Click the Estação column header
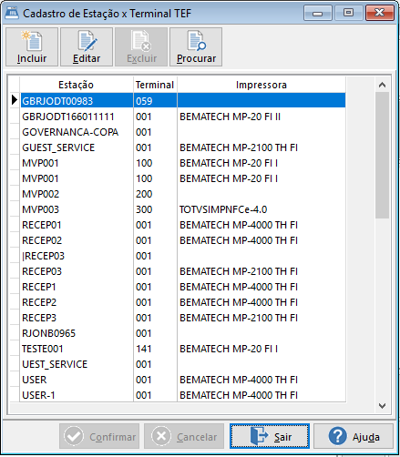 coord(77,85)
